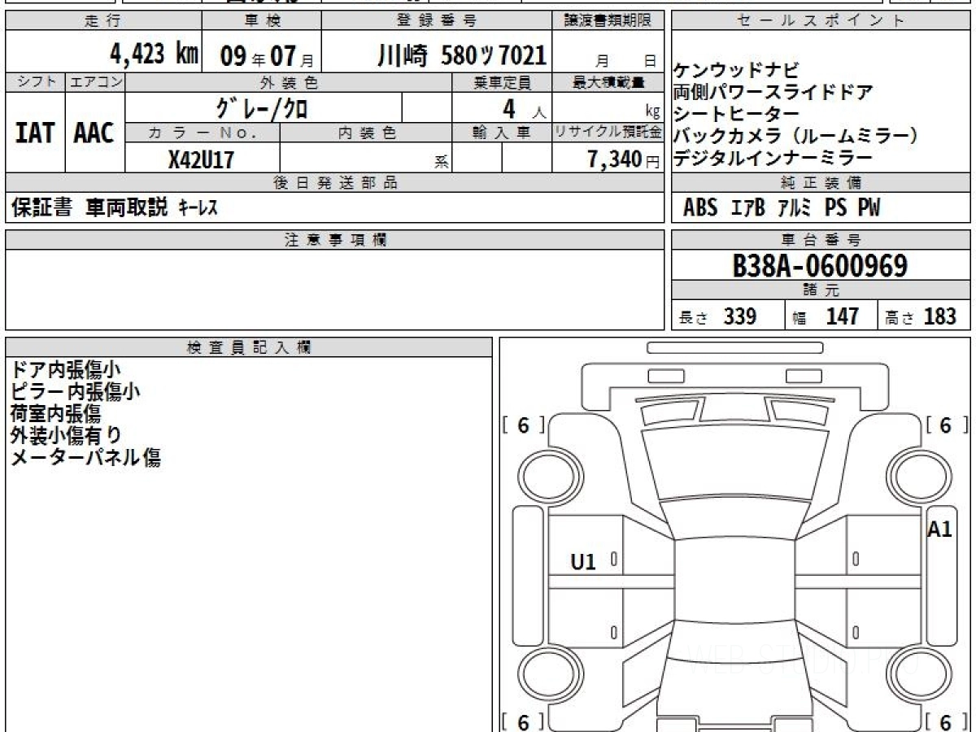
Task: Click the 検査員記入欄 header
Action: coord(249,347)
